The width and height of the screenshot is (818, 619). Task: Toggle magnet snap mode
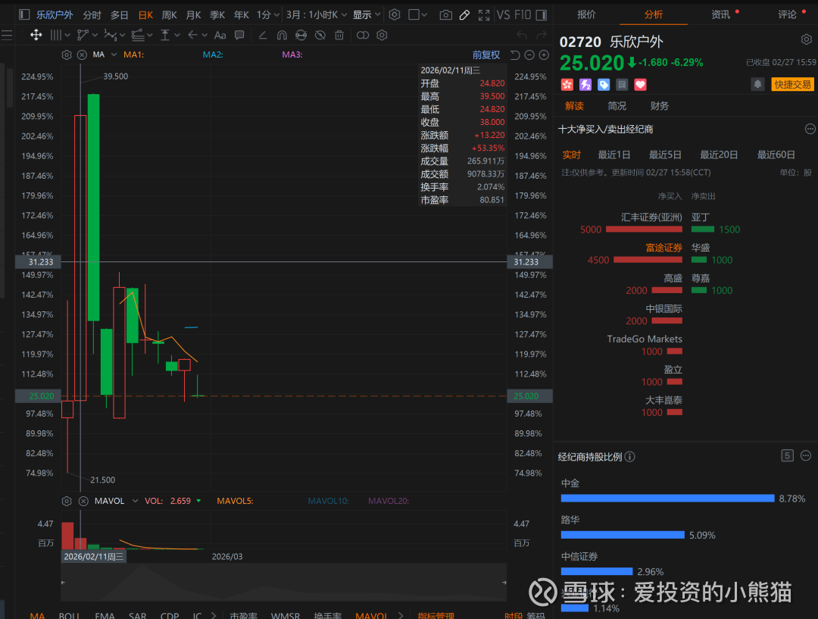point(282,35)
